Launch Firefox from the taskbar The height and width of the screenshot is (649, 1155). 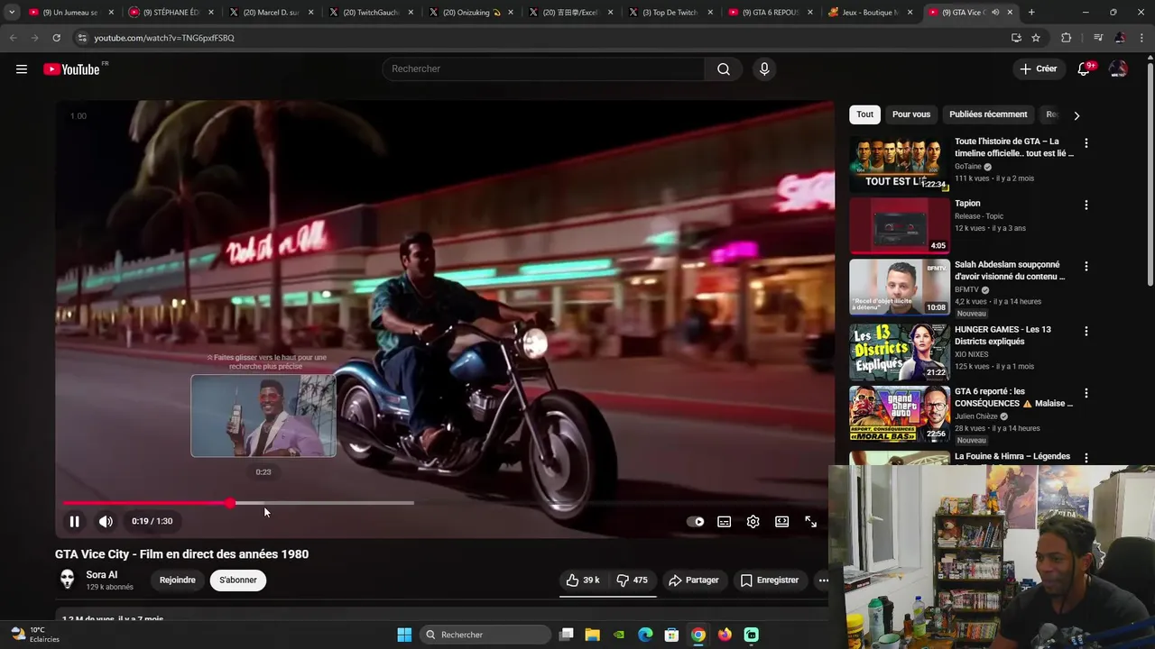725,635
